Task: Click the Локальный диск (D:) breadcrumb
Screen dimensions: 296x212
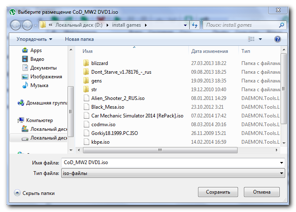Action: (x=79, y=25)
